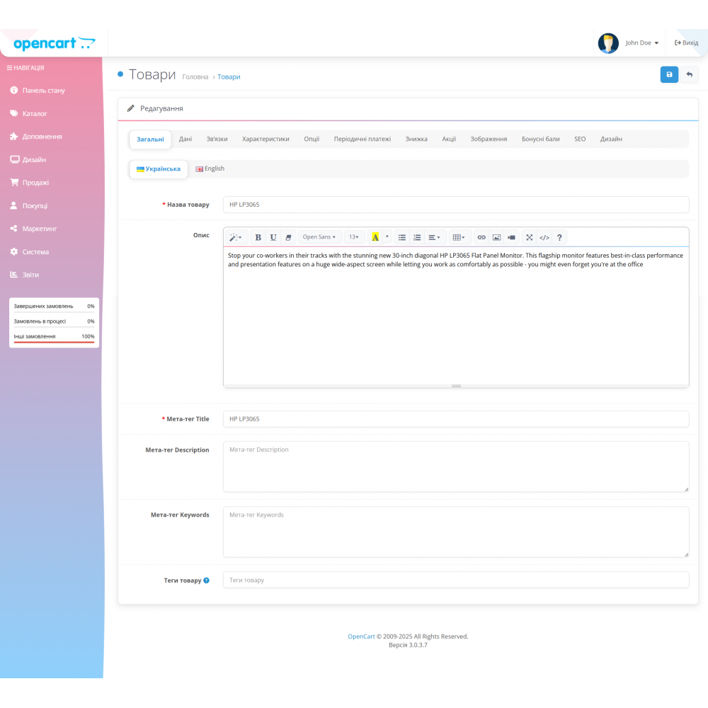
Task: Toggle fullscreen mode in the editor
Action: tap(529, 237)
